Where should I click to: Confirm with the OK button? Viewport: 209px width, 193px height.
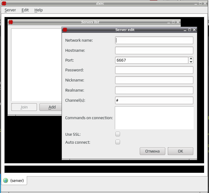(180, 151)
